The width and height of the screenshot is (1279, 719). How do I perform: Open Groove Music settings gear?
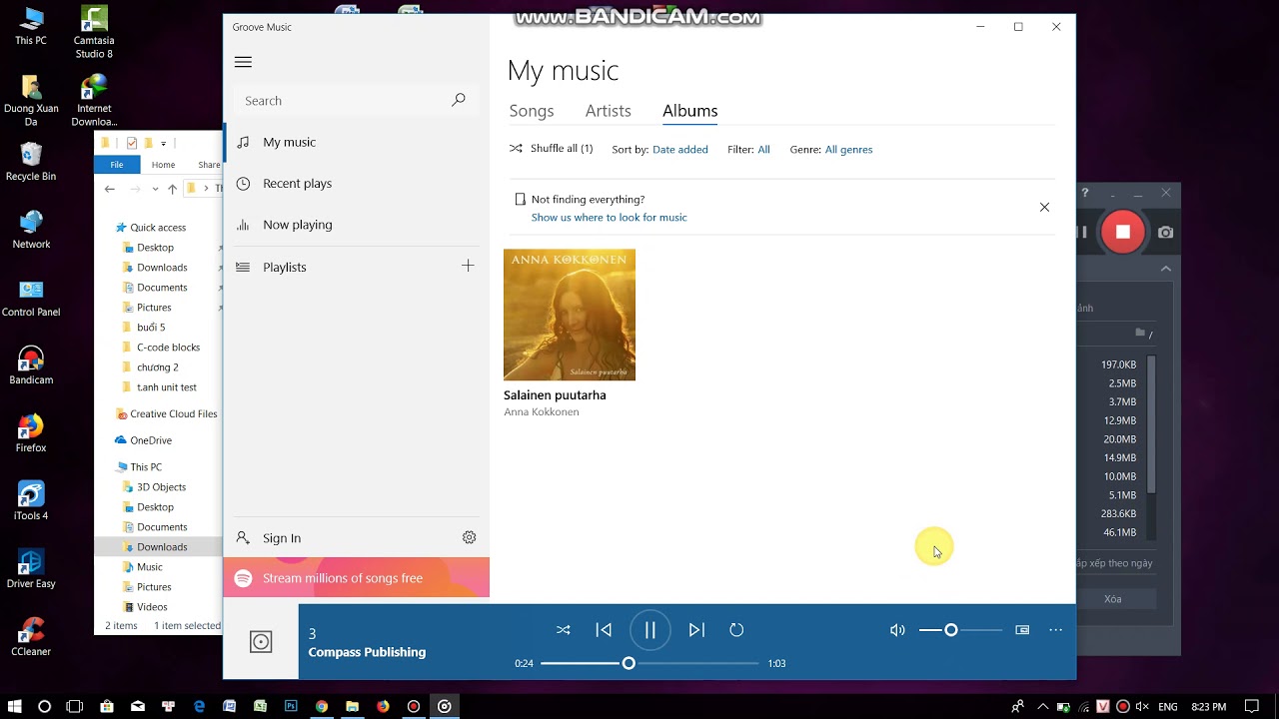point(470,537)
